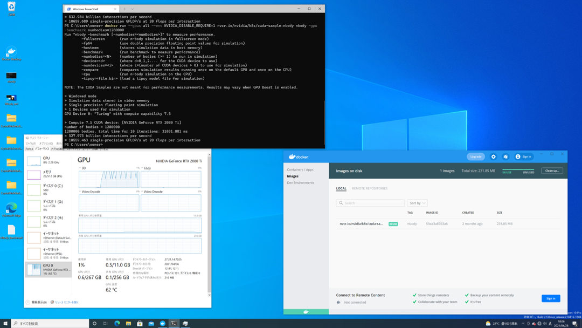The image size is (582, 328).
Task: Open the notification center icon
Action: click(574, 324)
